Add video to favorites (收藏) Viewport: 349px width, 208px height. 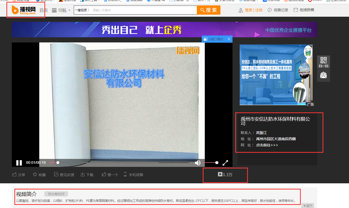click(39, 175)
